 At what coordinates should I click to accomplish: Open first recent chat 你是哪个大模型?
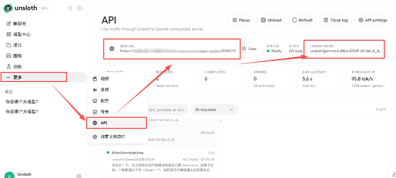(22, 102)
